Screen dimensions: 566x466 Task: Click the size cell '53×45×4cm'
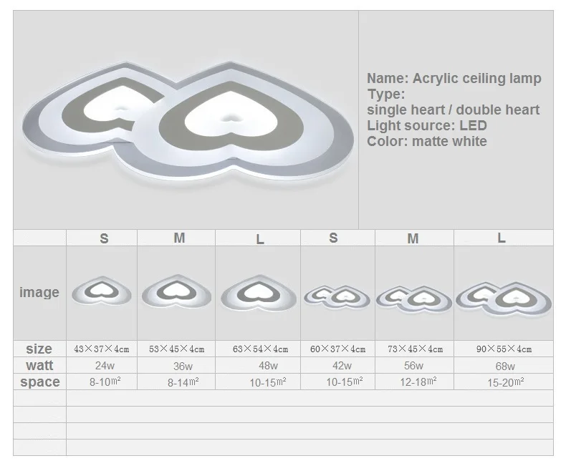[176, 349]
